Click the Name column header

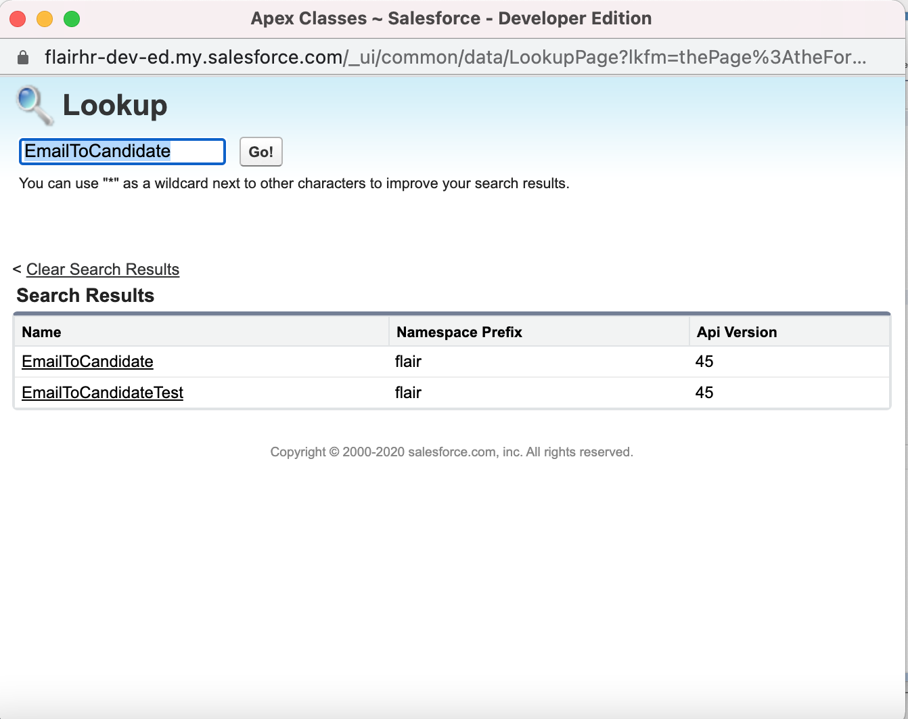pyautogui.click(x=41, y=332)
